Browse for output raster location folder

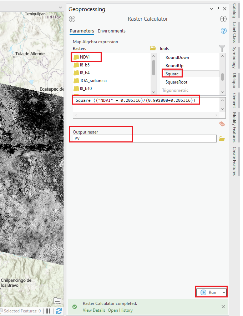[222, 139]
